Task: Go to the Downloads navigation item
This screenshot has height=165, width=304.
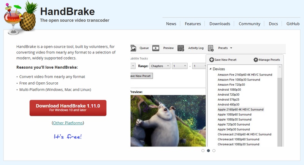Action: click(220, 24)
